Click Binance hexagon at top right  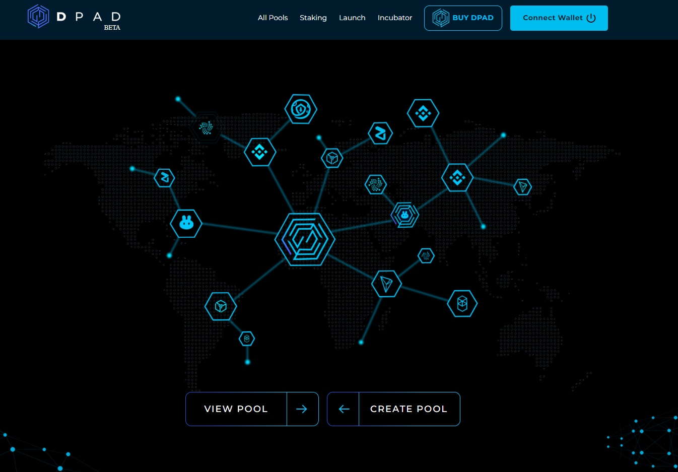423,113
